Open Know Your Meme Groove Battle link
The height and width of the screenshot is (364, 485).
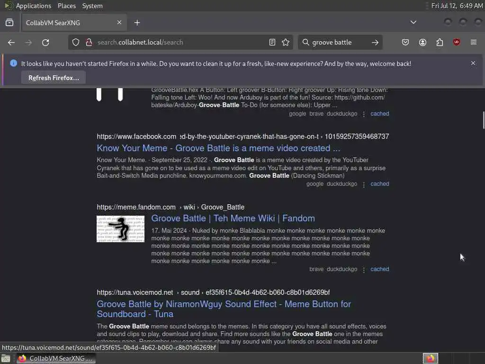point(218,148)
